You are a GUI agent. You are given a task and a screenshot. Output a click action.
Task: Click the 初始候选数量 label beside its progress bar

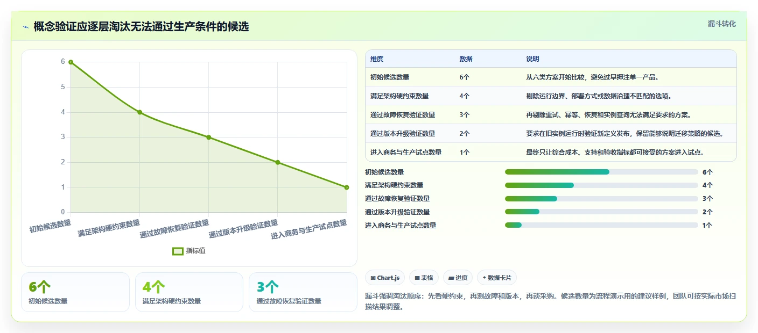click(384, 172)
